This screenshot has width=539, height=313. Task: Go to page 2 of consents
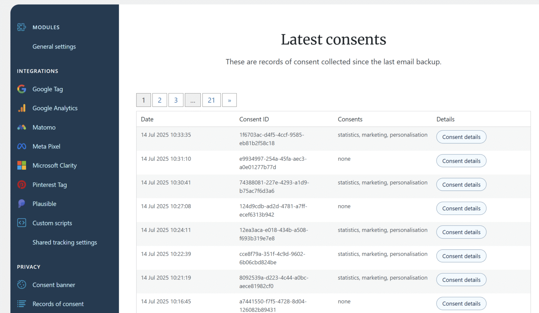[x=160, y=100]
